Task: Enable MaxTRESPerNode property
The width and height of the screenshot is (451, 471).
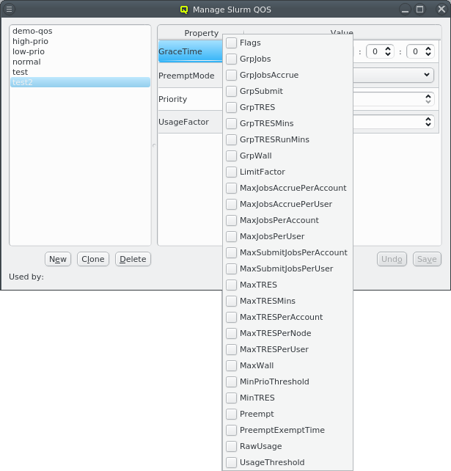Action: 231,333
